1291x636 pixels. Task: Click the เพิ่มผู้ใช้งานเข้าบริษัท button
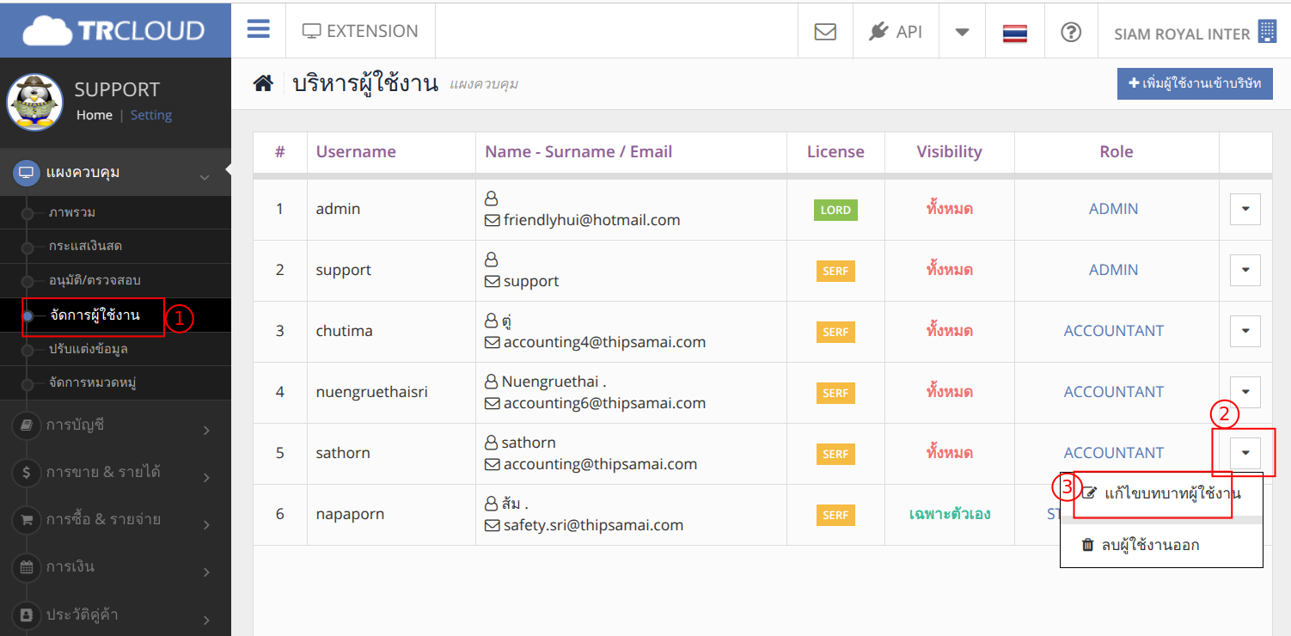[x=1194, y=83]
